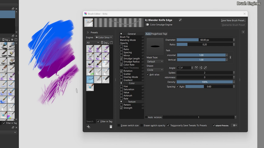Close the Brush Editor dialog
The width and height of the screenshot is (264, 148).
click(245, 14)
